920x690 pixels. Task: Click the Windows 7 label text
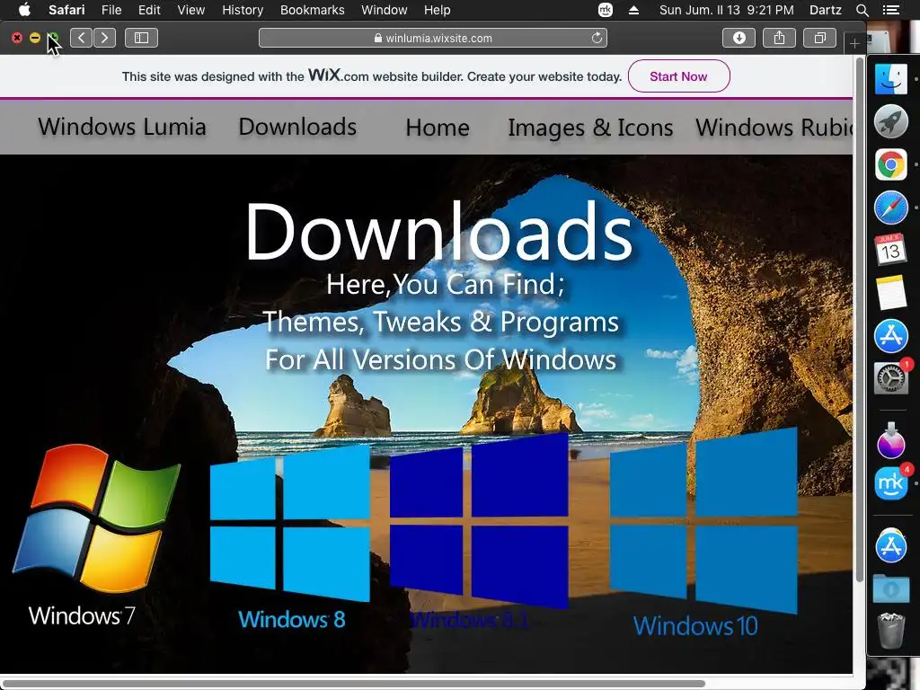(x=82, y=615)
